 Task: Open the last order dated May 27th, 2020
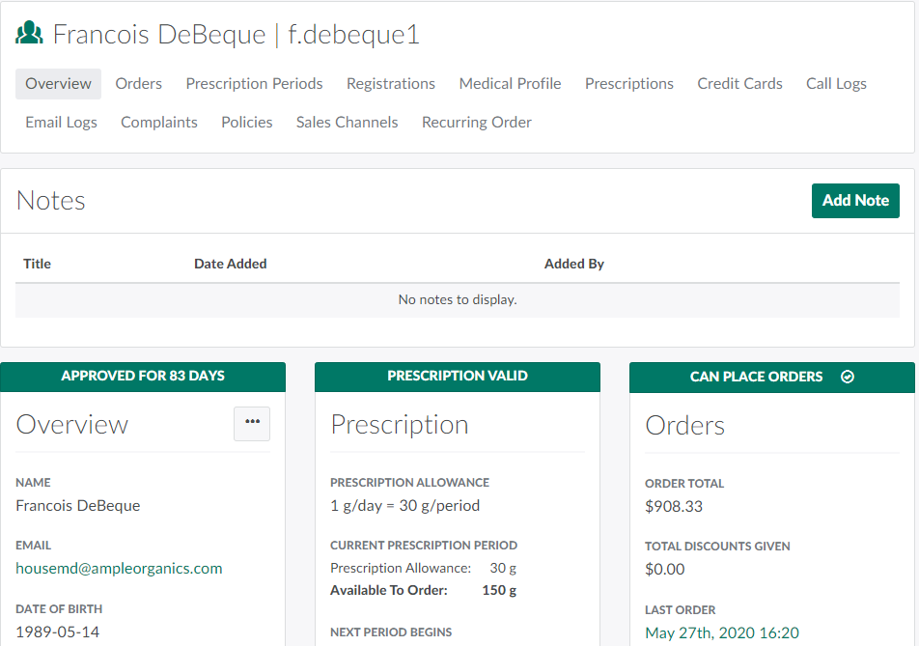tap(722, 633)
